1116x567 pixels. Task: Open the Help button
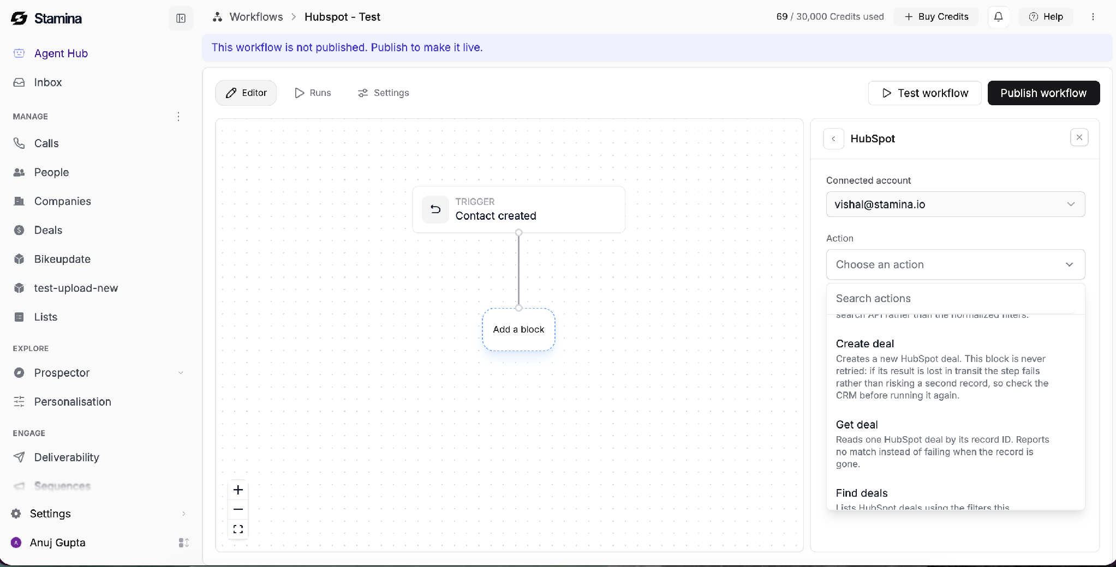tap(1046, 17)
